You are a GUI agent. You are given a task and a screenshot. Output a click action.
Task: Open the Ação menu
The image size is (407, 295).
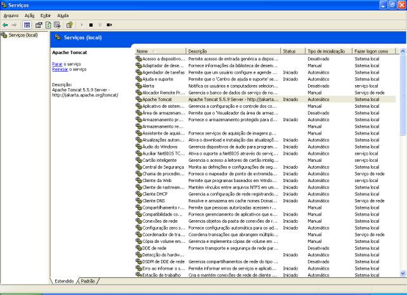tap(30, 15)
